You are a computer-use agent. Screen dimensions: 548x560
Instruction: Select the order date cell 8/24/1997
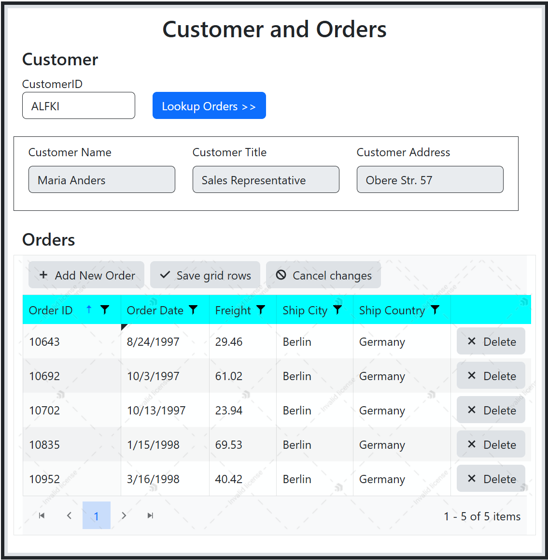[x=165, y=341]
